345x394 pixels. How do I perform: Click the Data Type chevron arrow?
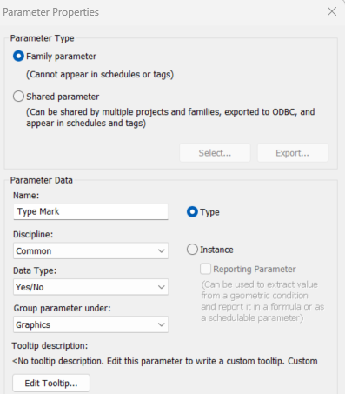162,287
